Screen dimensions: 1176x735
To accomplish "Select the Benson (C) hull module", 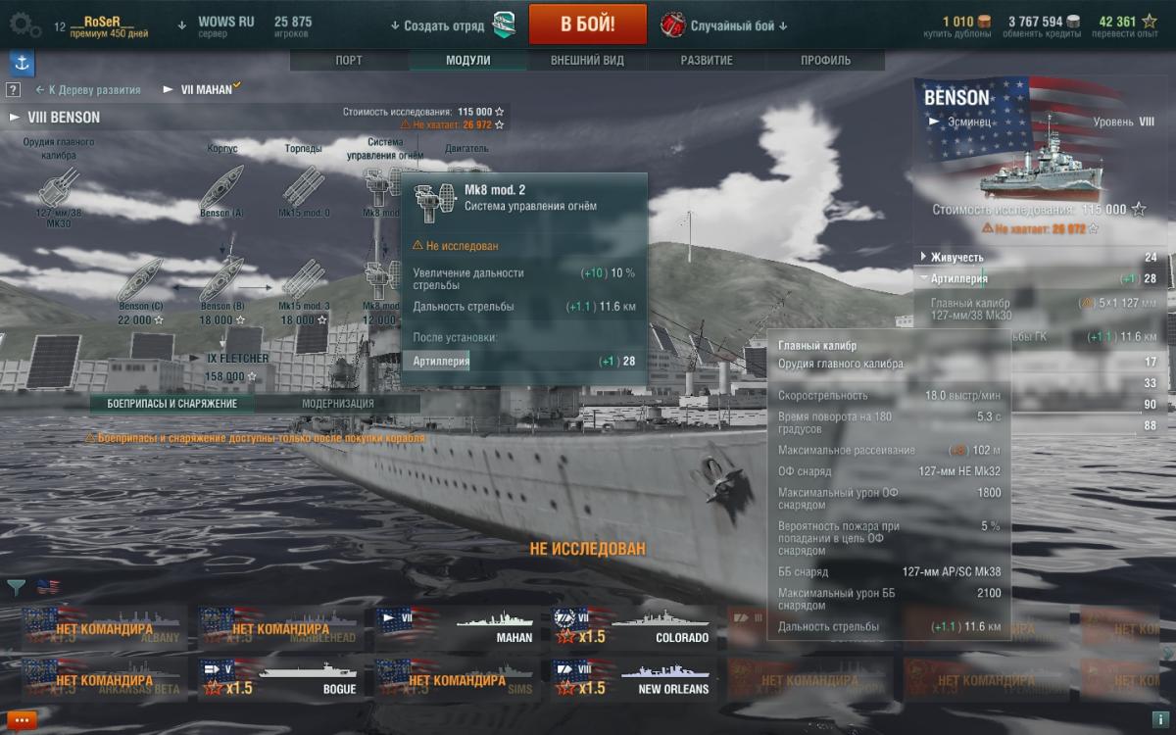I will pyautogui.click(x=140, y=278).
